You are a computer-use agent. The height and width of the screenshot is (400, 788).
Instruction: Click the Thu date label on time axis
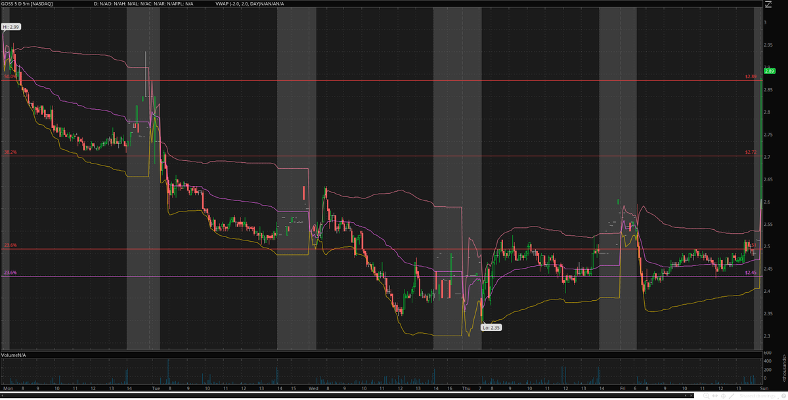pyautogui.click(x=466, y=389)
